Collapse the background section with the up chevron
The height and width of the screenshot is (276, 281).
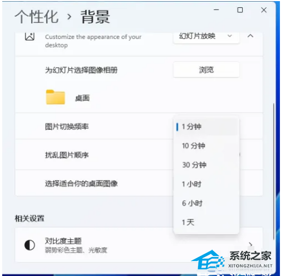pyautogui.click(x=250, y=36)
